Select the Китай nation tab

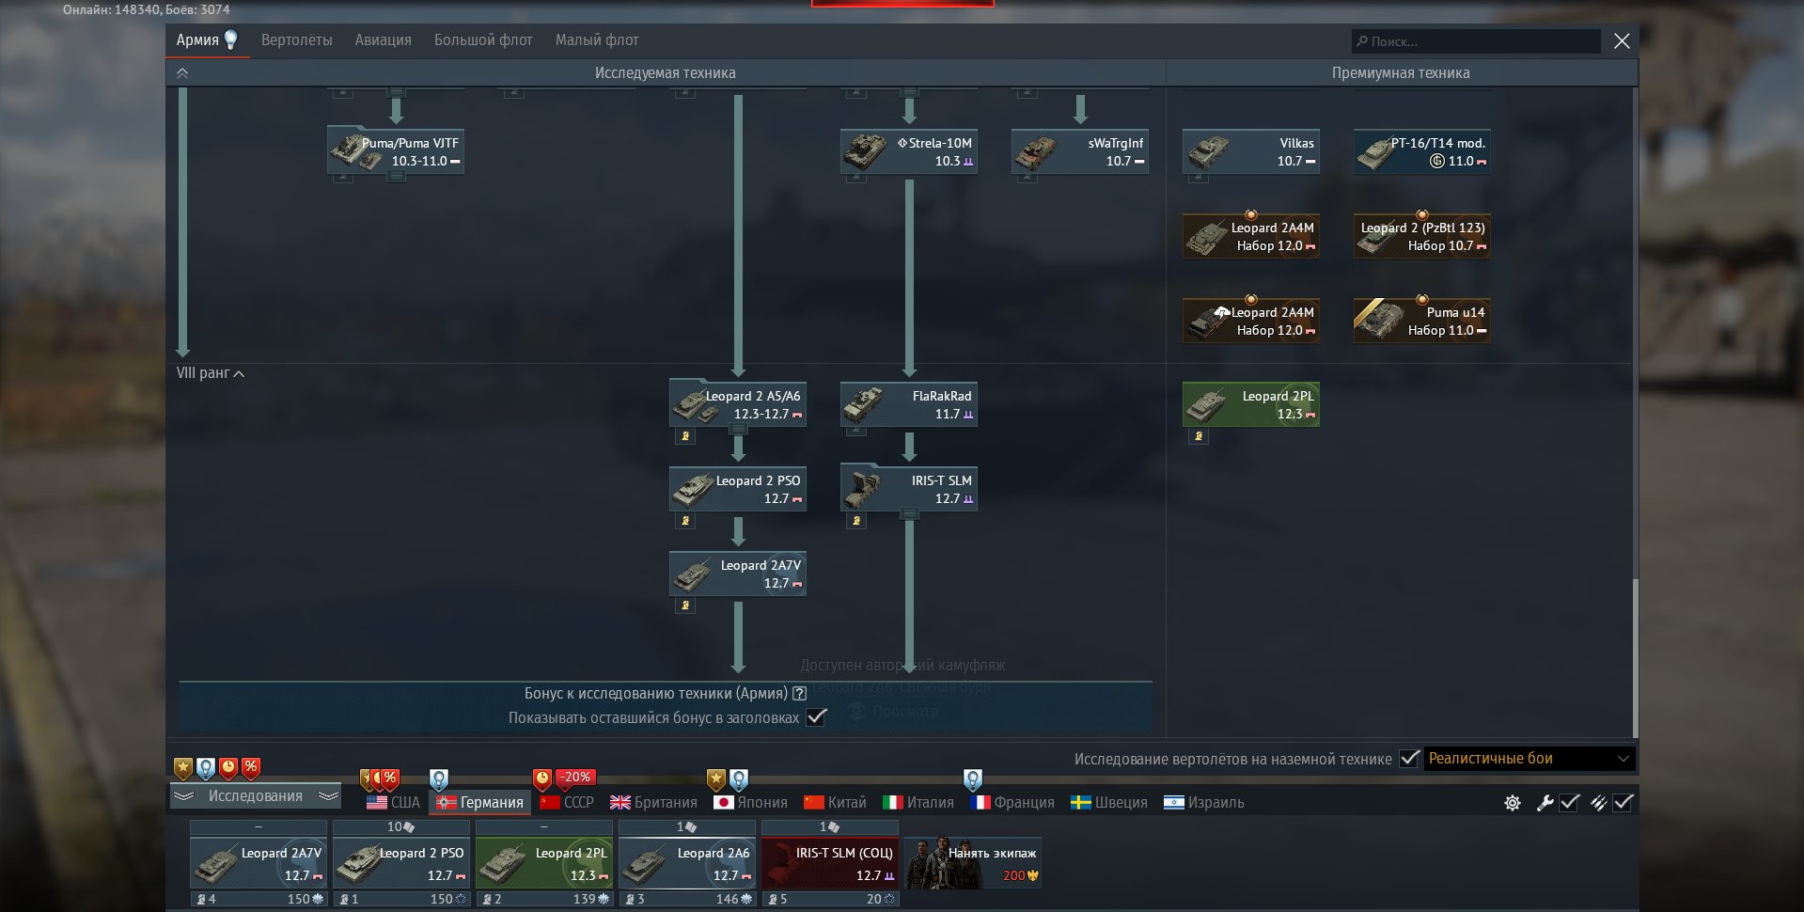[835, 803]
